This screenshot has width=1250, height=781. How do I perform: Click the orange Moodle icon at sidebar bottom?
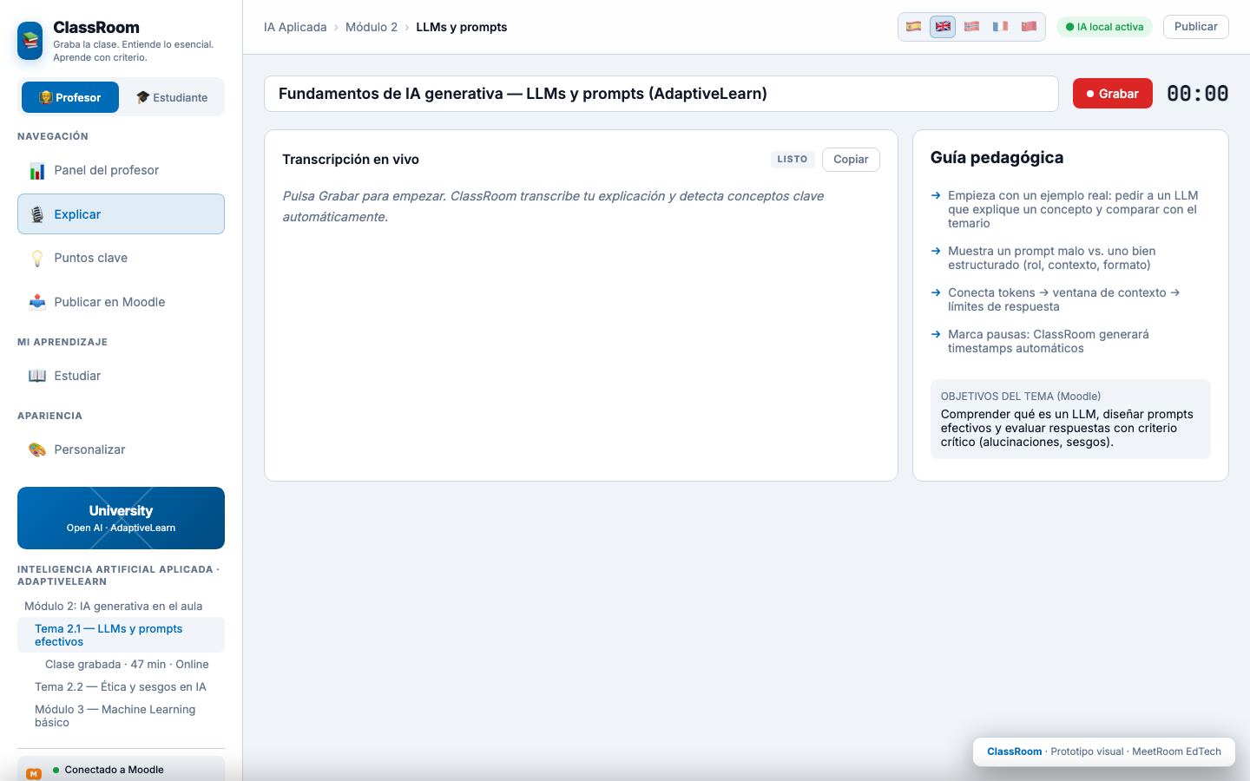click(34, 773)
